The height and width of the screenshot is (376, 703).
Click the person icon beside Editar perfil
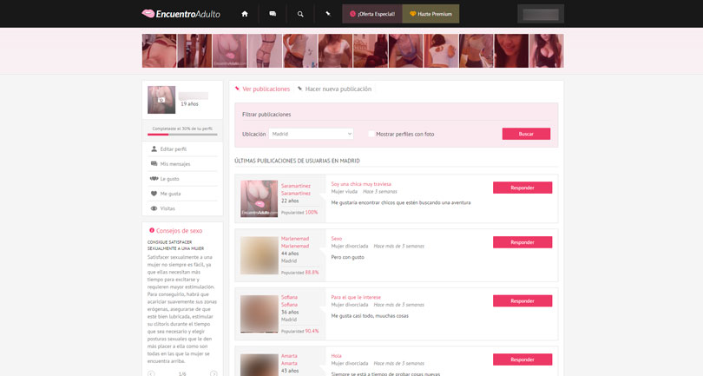[x=154, y=149]
